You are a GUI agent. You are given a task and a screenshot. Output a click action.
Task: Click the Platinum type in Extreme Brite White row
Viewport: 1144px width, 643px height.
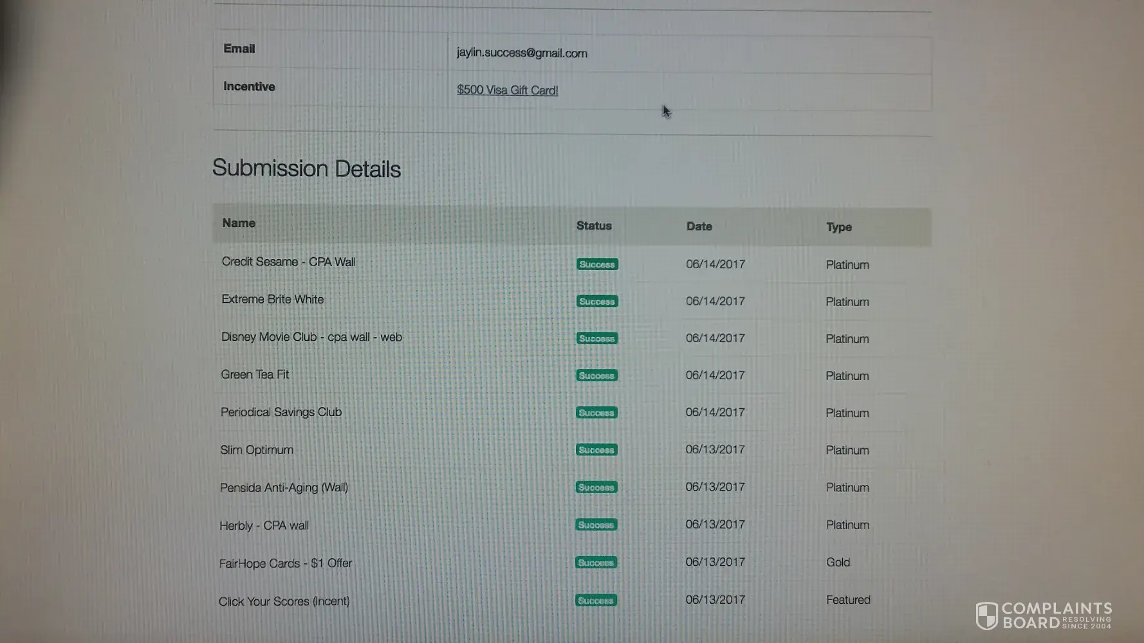[847, 302]
